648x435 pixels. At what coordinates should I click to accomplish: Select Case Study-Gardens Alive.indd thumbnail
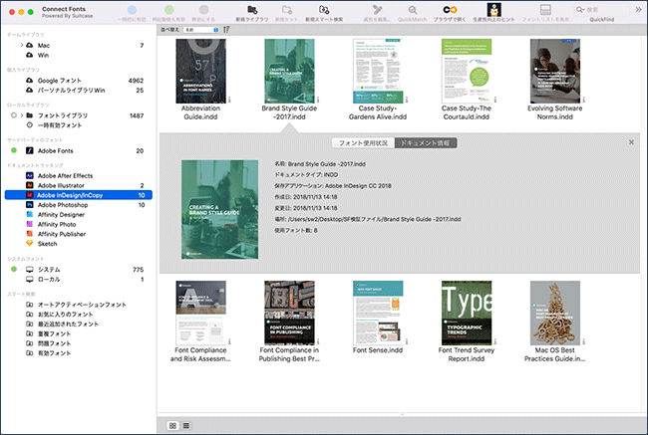[x=378, y=71]
